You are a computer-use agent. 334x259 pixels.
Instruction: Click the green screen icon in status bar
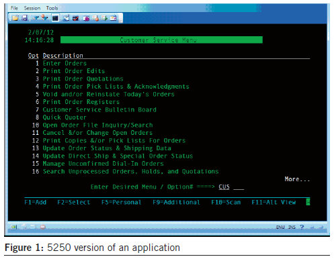point(13,227)
